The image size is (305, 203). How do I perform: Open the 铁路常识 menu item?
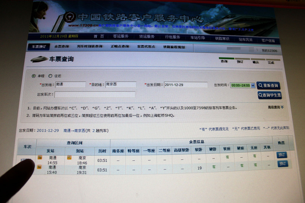click(x=222, y=38)
